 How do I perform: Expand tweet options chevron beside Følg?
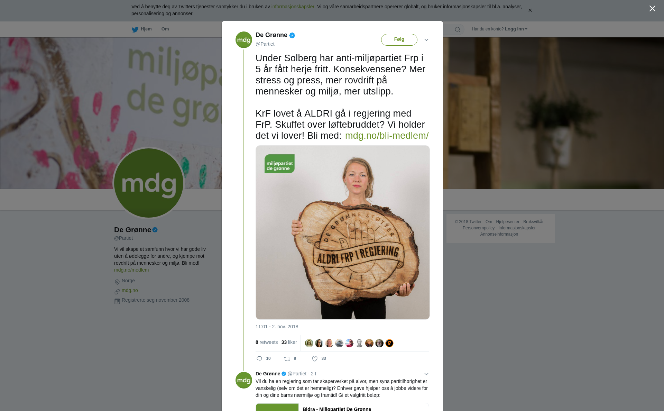(x=426, y=40)
